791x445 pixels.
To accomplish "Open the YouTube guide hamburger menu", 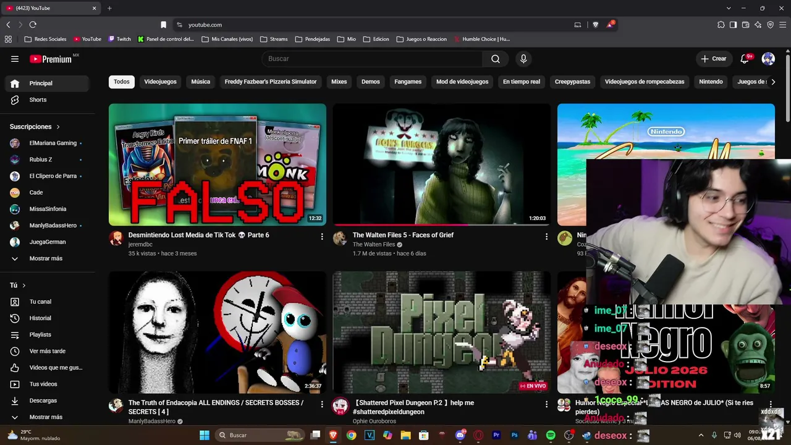I will pyautogui.click(x=15, y=59).
